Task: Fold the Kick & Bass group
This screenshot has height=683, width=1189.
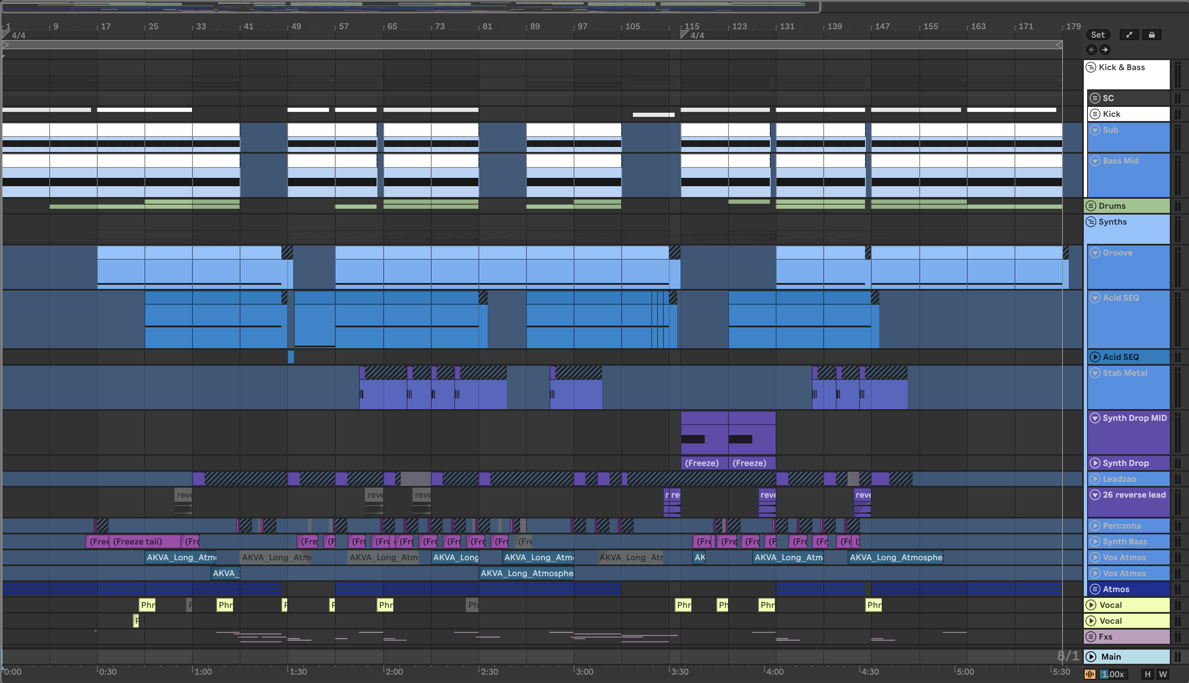Action: coord(1091,67)
